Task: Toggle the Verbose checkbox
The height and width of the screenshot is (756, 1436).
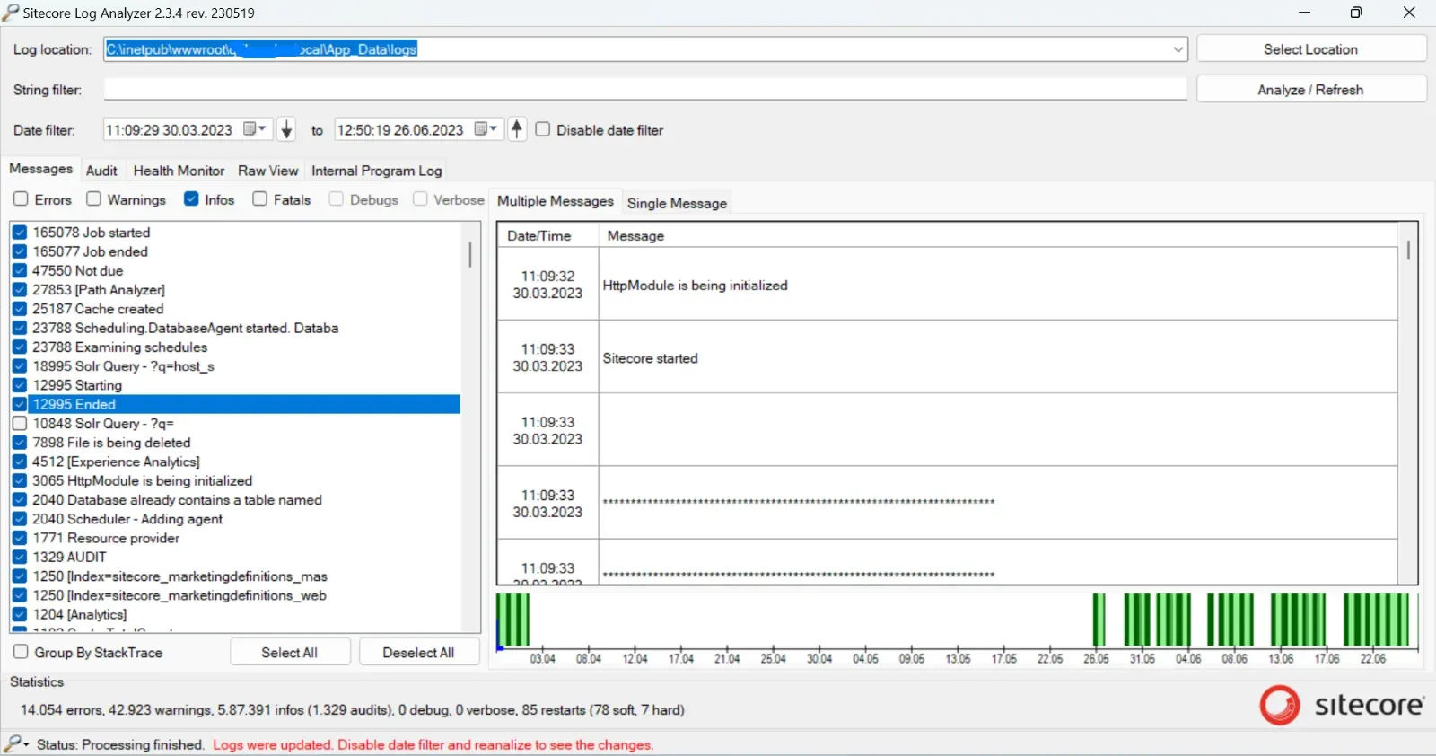Action: pyautogui.click(x=420, y=198)
